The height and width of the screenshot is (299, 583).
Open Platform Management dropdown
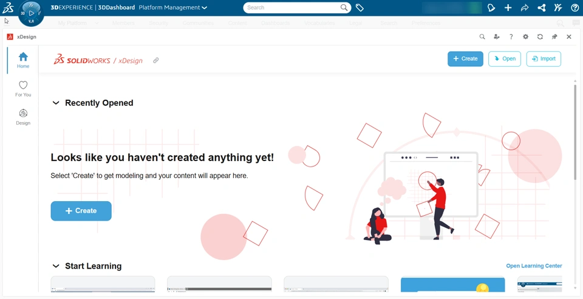coord(173,7)
